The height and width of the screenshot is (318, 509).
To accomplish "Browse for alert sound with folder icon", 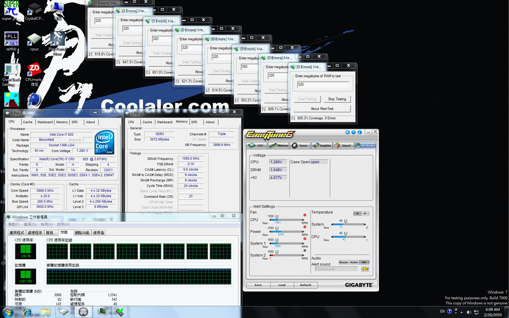I will click(x=365, y=269).
